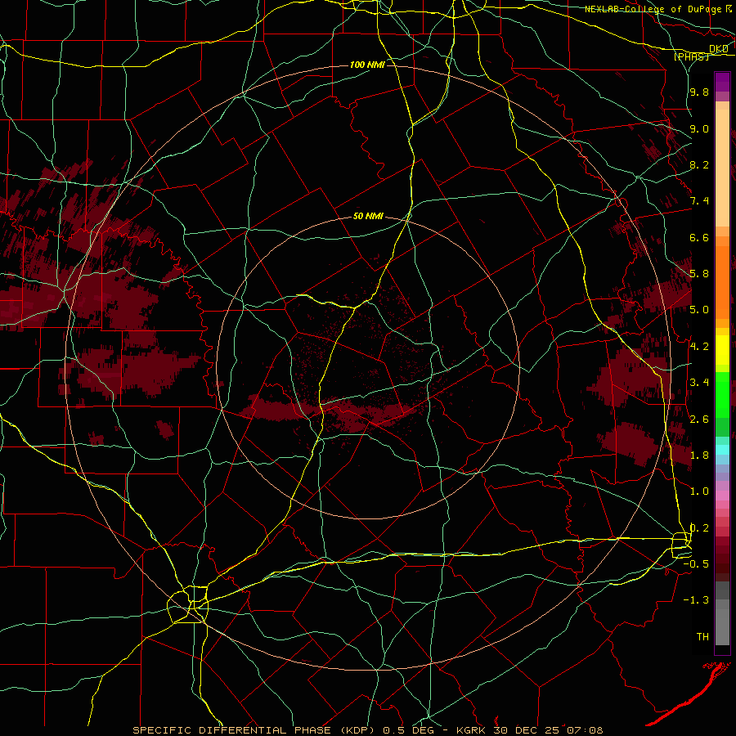Click the 8.2 scale value label
Viewport: 736px width, 736px height.
(x=699, y=164)
